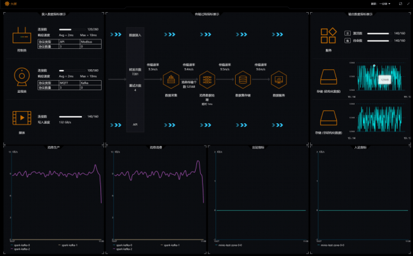Click the purple peak in the left Kafka chart
Image resolution: width=413 pixels, height=256 pixels.
tap(95, 165)
